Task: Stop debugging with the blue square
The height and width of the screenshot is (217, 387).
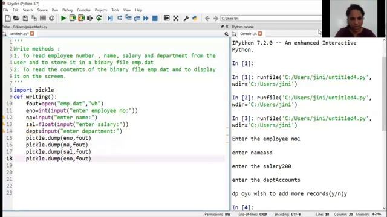Action: pos(155,18)
